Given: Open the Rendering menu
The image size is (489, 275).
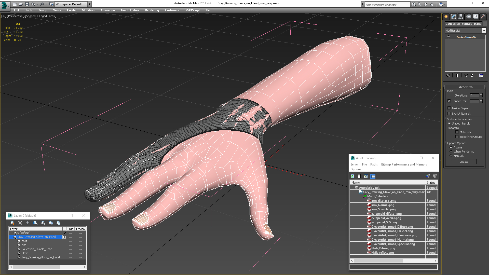Looking at the screenshot, I should (152, 10).
